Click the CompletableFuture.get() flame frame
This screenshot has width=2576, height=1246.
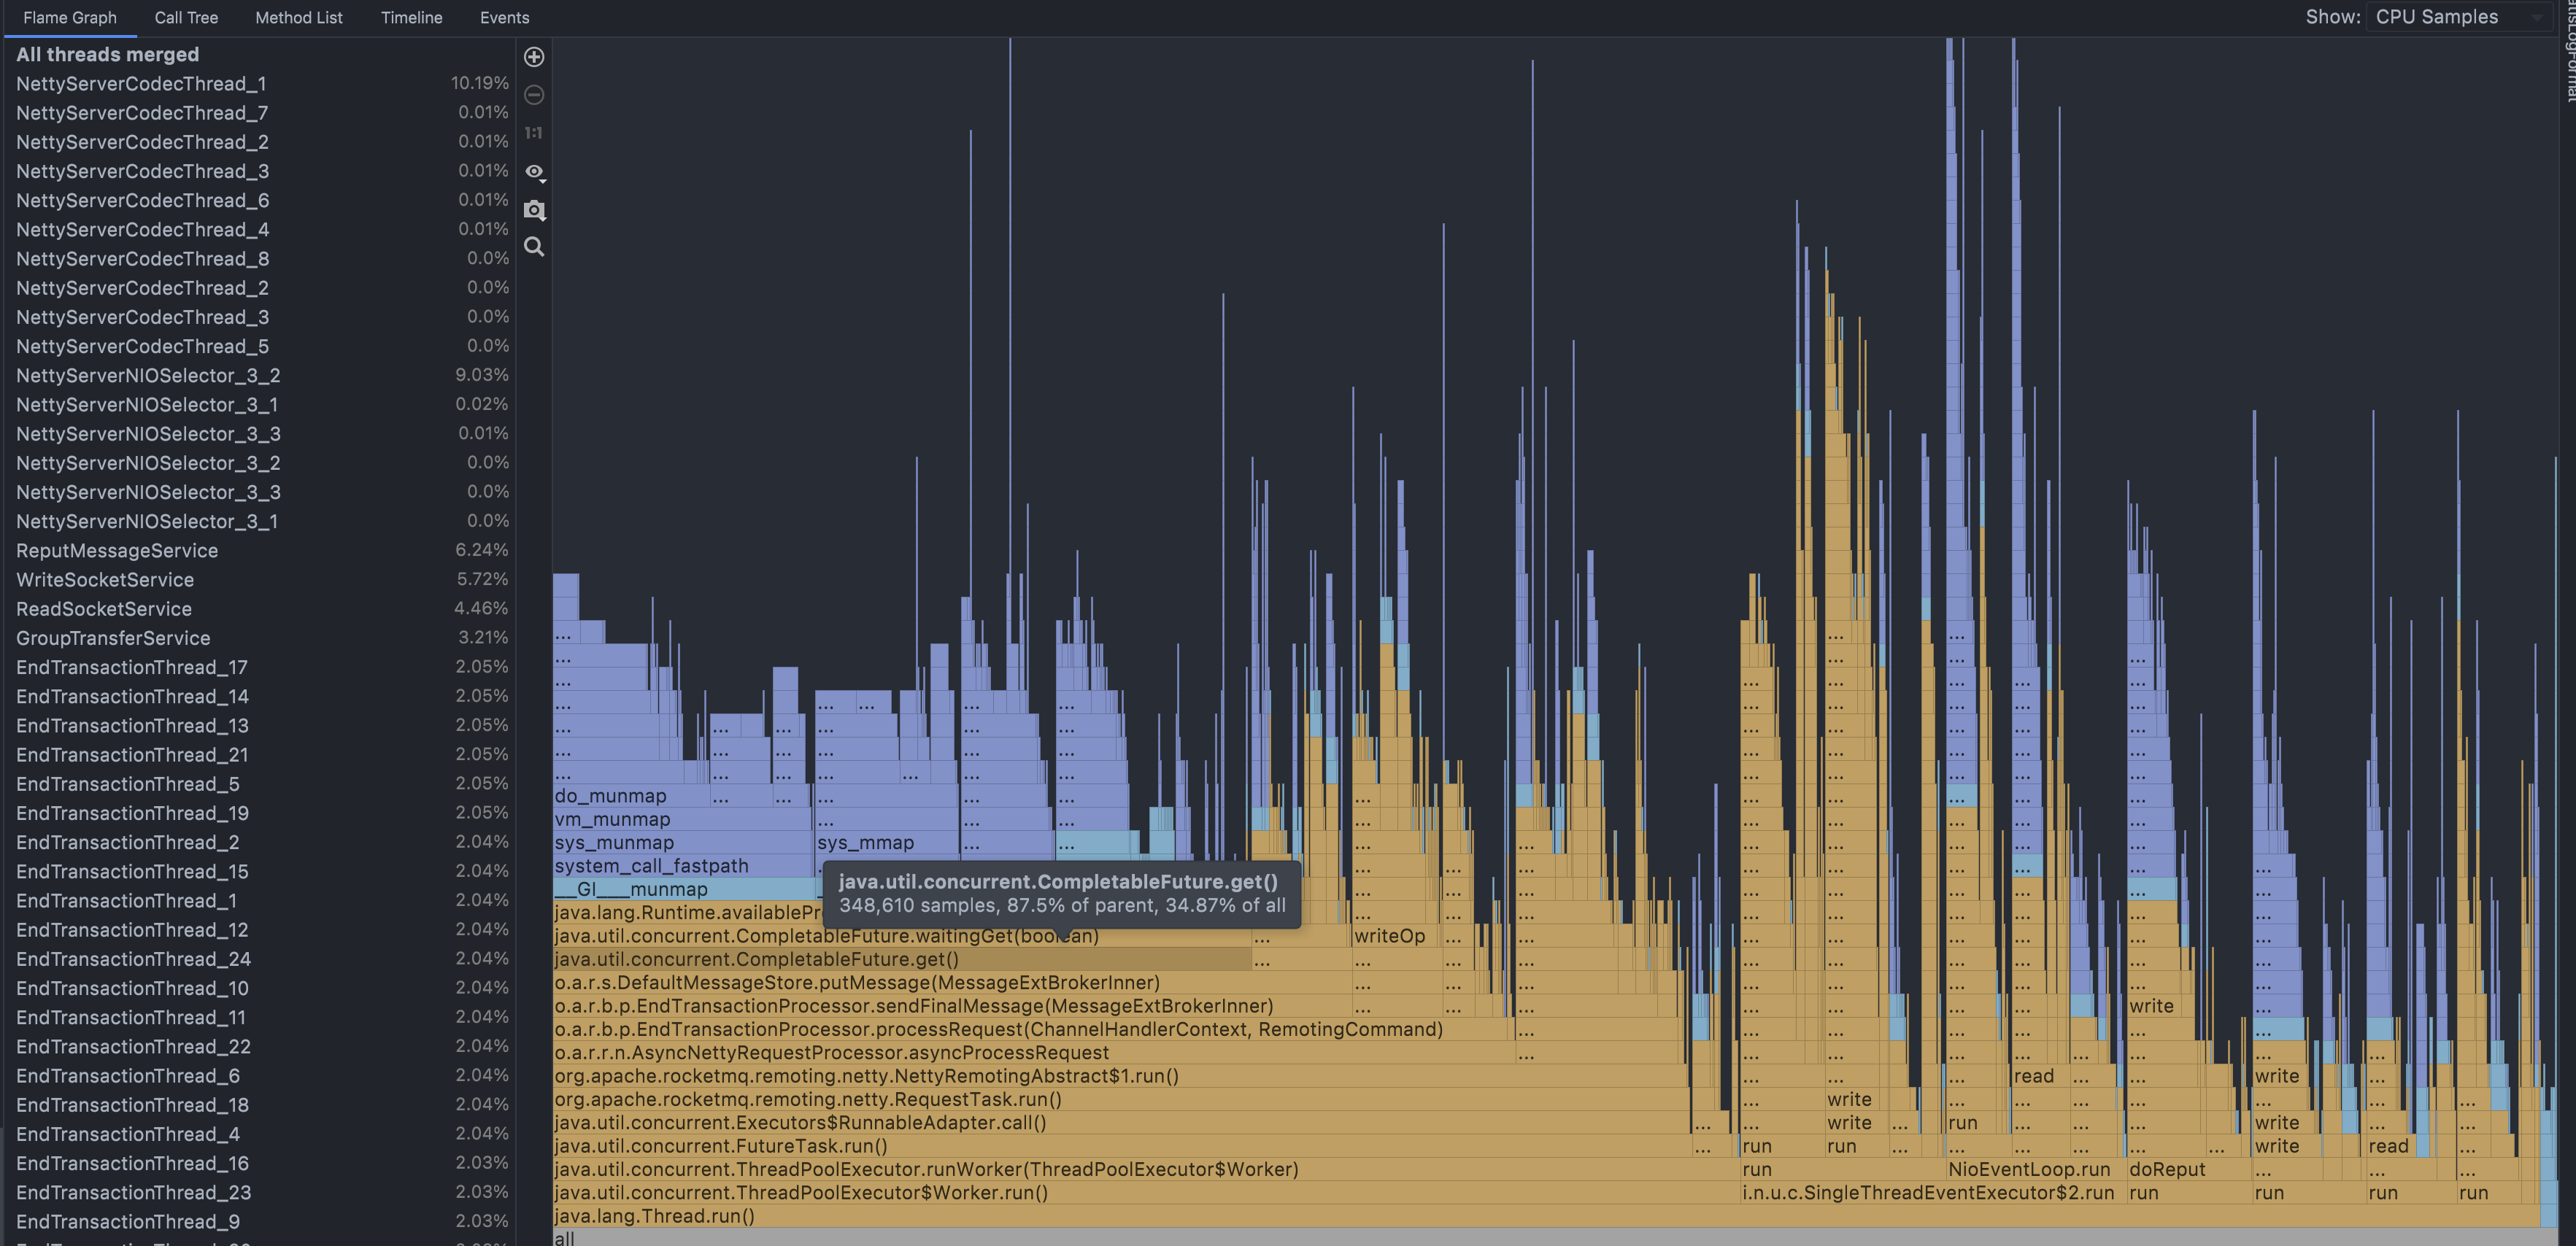tap(756, 960)
